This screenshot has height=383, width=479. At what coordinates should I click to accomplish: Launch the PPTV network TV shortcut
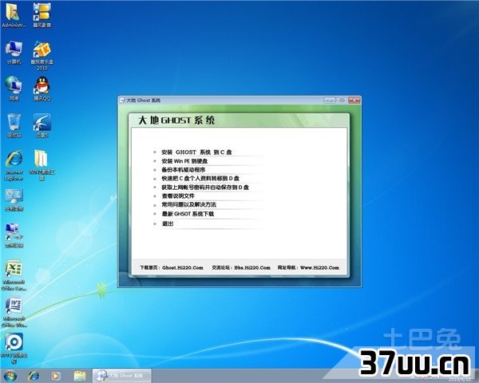[14, 349]
